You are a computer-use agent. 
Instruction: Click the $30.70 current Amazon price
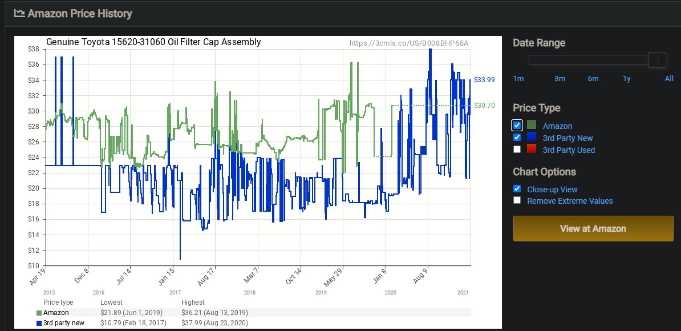pos(484,106)
